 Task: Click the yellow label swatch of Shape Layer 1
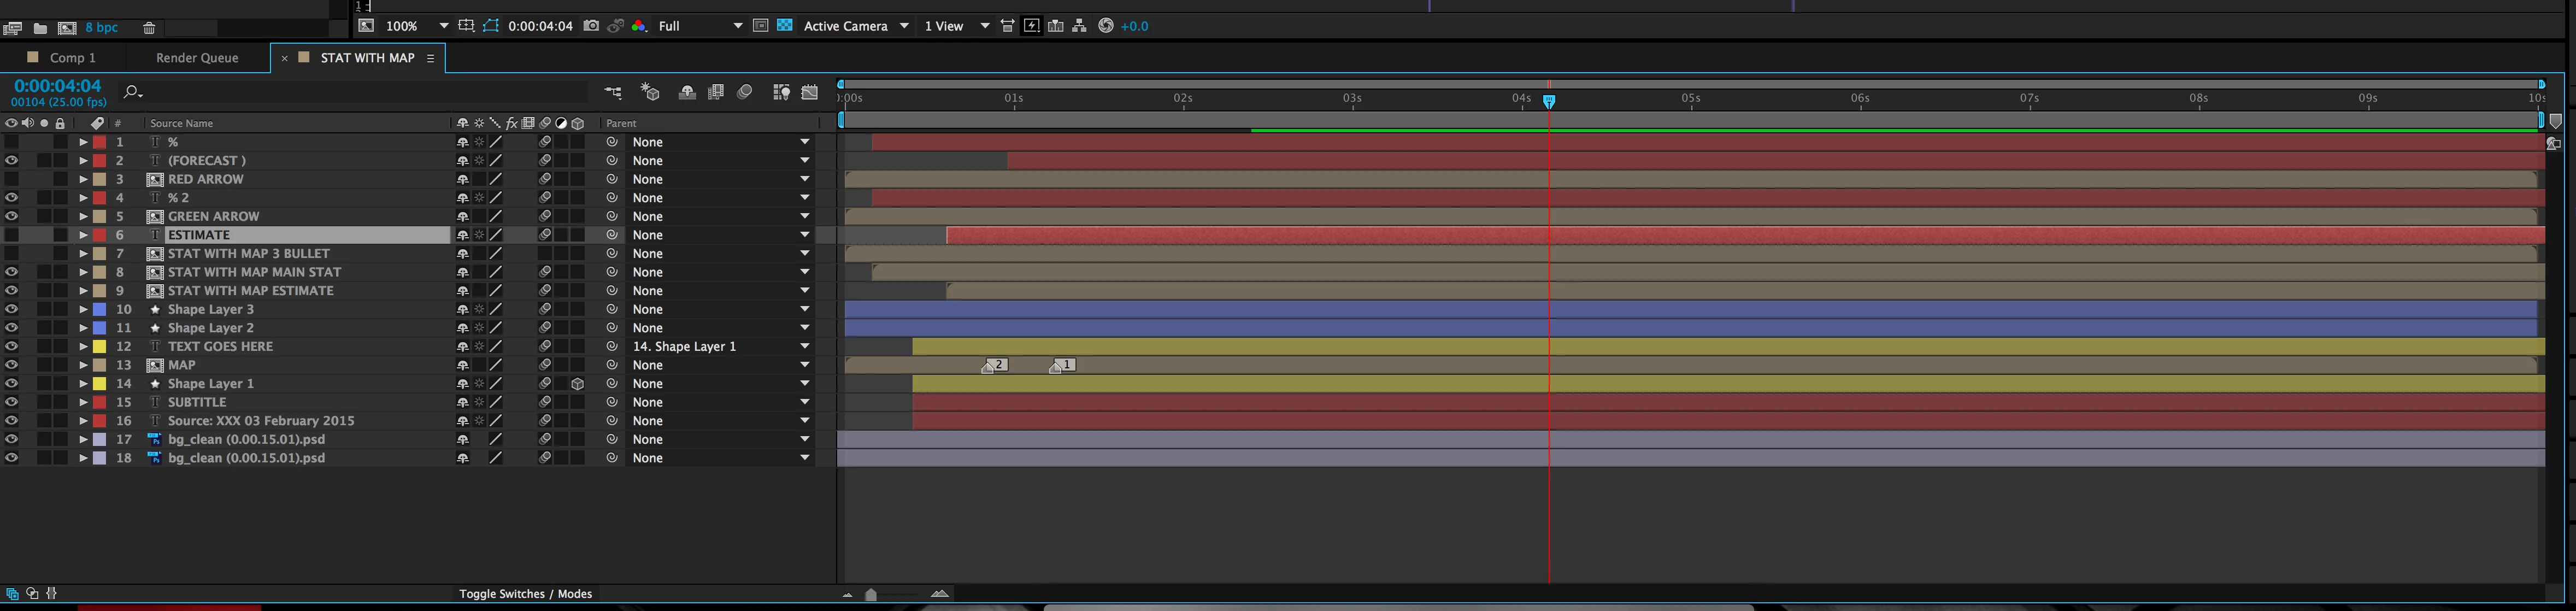tap(100, 384)
